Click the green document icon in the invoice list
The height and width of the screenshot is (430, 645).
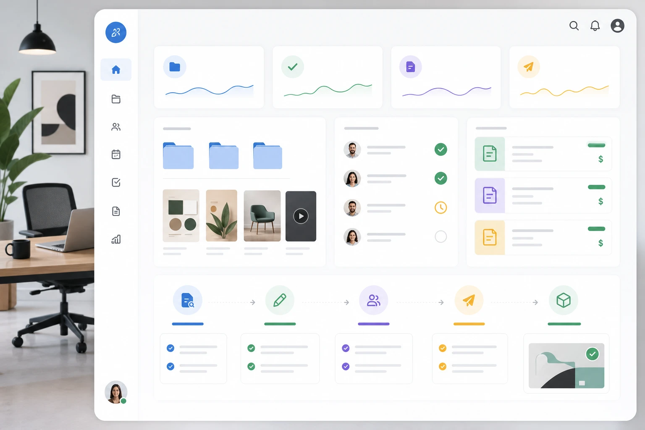(x=490, y=154)
